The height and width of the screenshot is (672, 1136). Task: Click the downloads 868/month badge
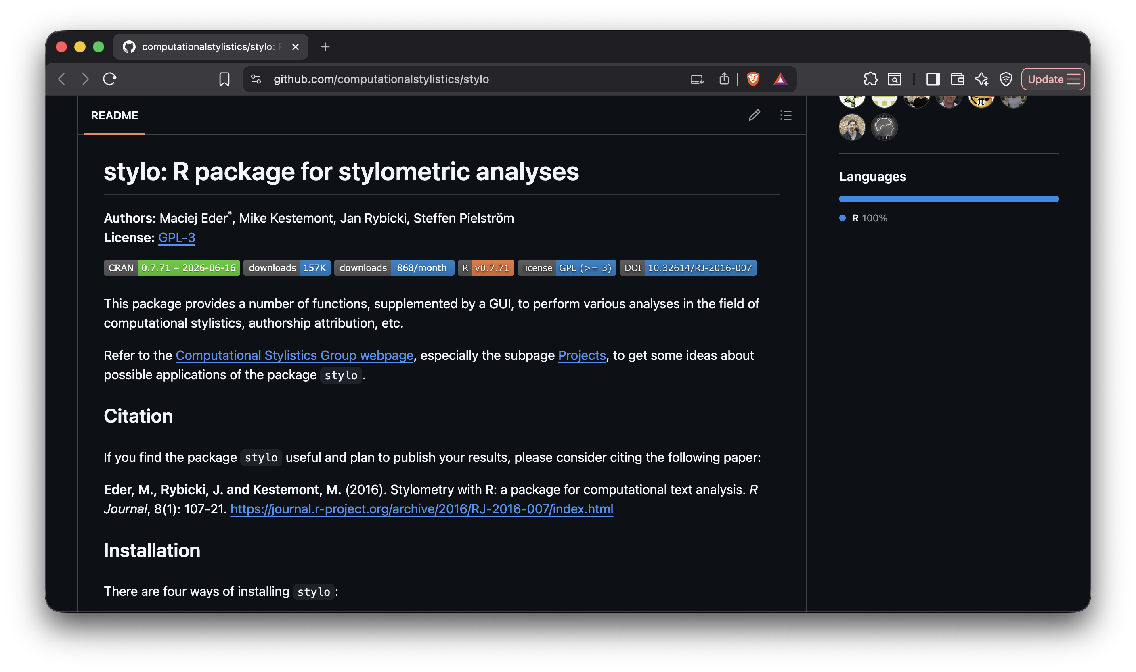click(394, 267)
